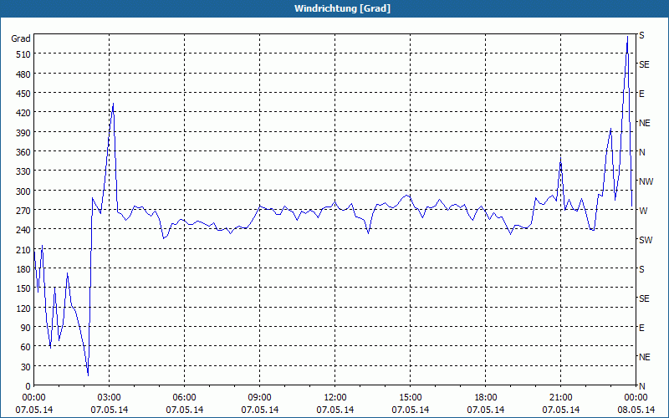Select the "180" degree axis label
Image resolution: width=669 pixels, height=418 pixels.
tap(23, 269)
